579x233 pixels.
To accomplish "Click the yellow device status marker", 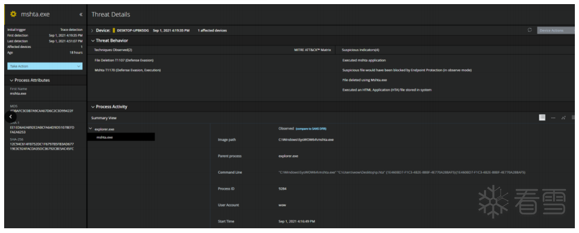I will tap(114, 30).
